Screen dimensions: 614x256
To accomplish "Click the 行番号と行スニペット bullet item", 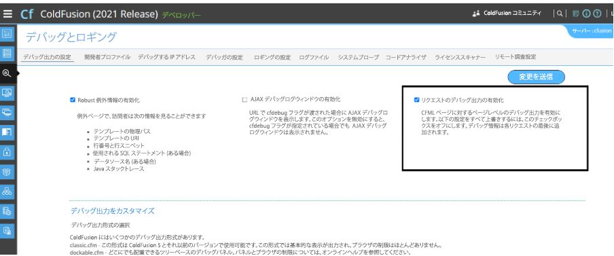I will click(119, 145).
